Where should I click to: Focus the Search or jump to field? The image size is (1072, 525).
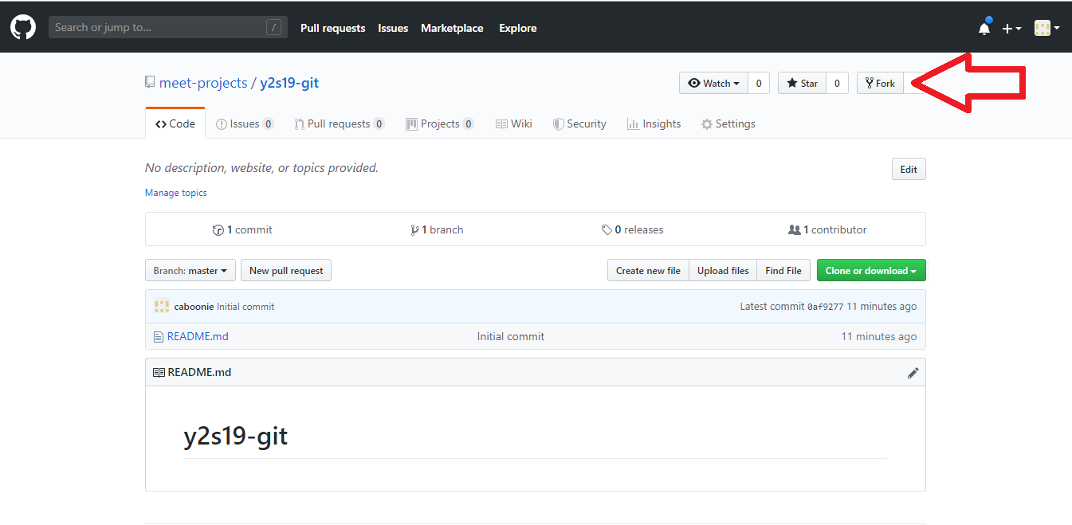tap(168, 27)
